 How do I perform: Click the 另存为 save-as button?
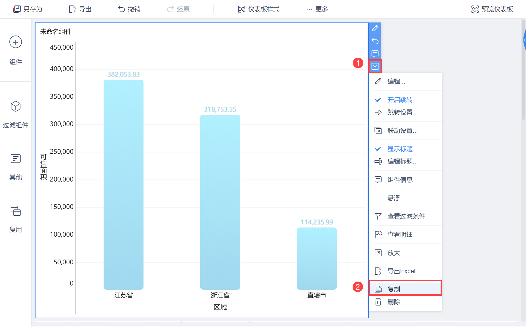(28, 9)
